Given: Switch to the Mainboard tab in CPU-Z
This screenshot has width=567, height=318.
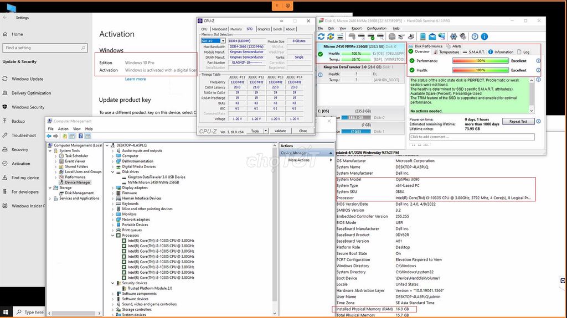Looking at the screenshot, I should pos(219,29).
